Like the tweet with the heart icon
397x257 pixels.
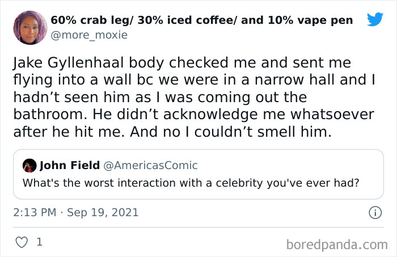coord(21,242)
